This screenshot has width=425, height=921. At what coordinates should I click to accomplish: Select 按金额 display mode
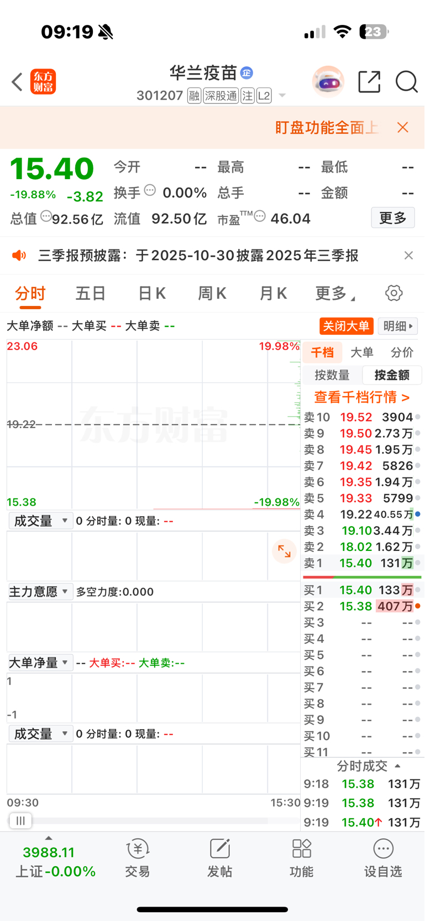pos(392,375)
